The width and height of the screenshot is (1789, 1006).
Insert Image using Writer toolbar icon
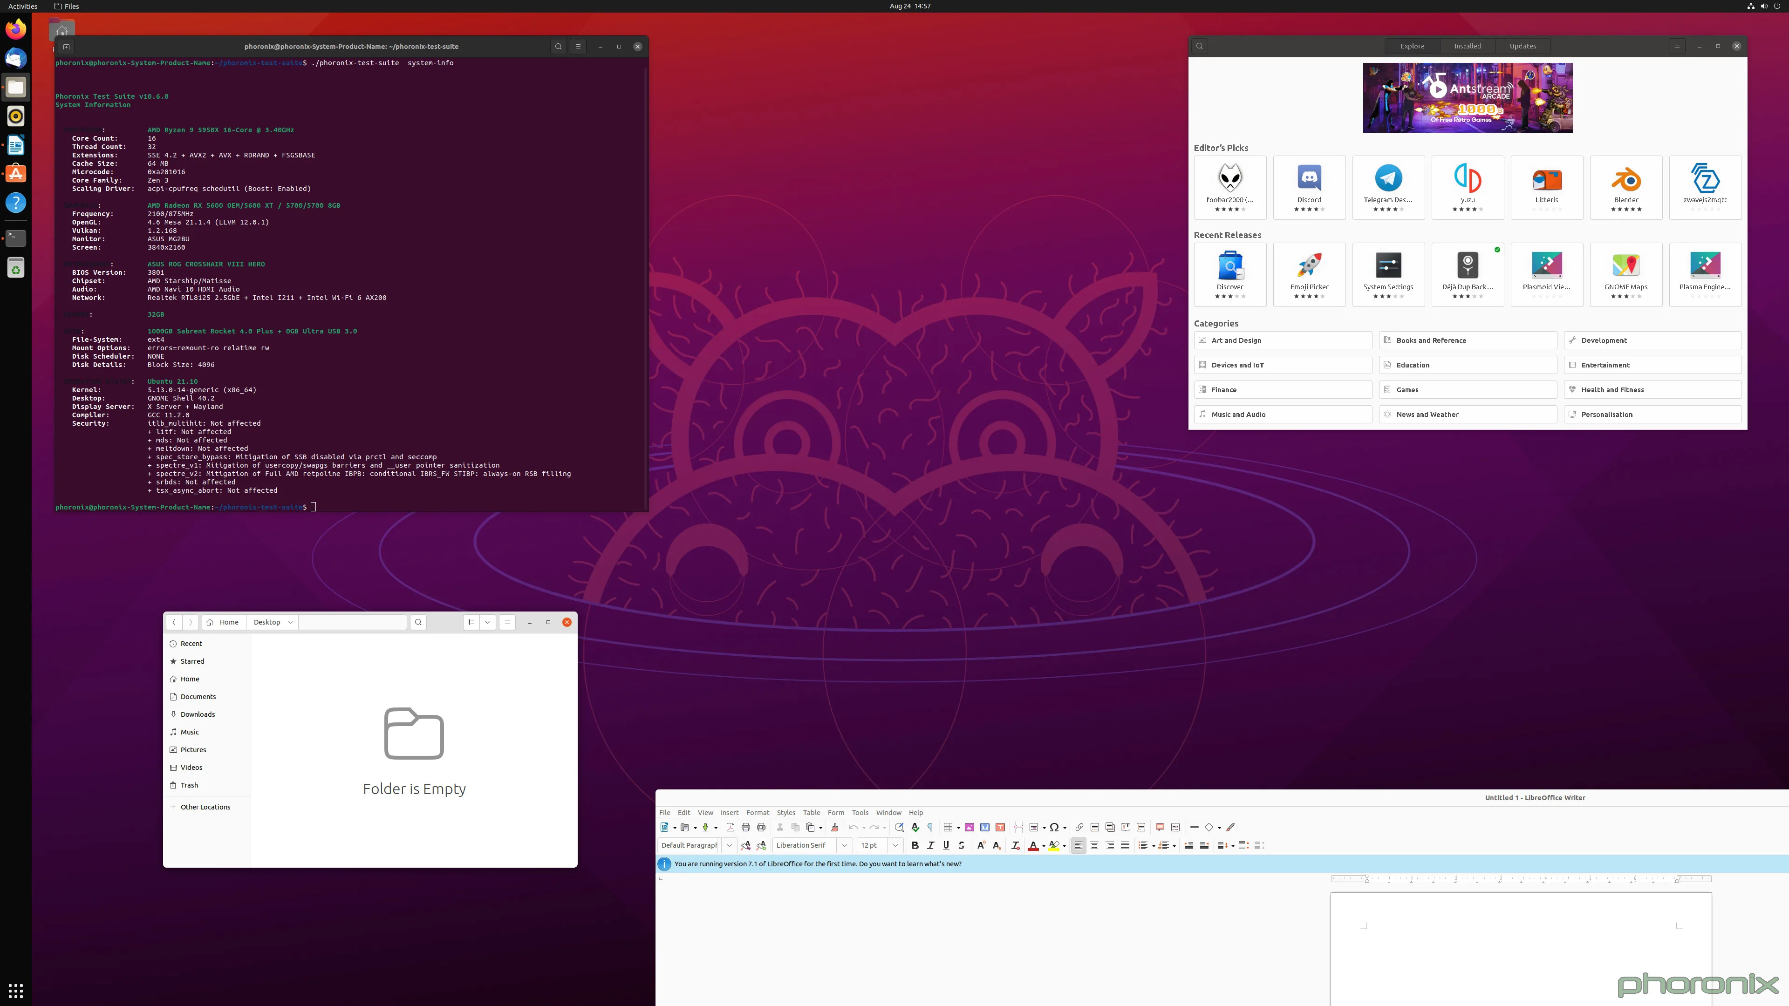[x=970, y=827]
